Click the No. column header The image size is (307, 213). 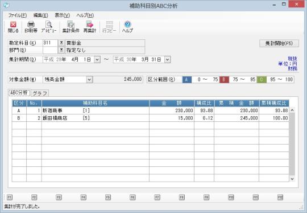click(34, 103)
